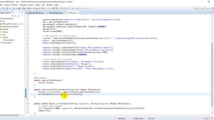Open the Package Explorer view menu
Screen dimensions: 214x120
[x=22, y=16]
